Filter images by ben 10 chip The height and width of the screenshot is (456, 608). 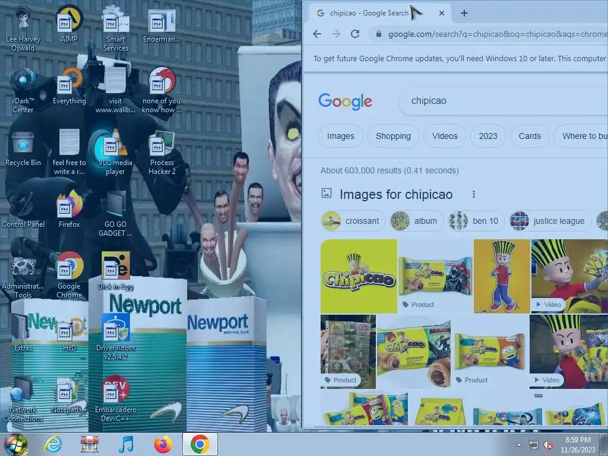[x=476, y=221]
